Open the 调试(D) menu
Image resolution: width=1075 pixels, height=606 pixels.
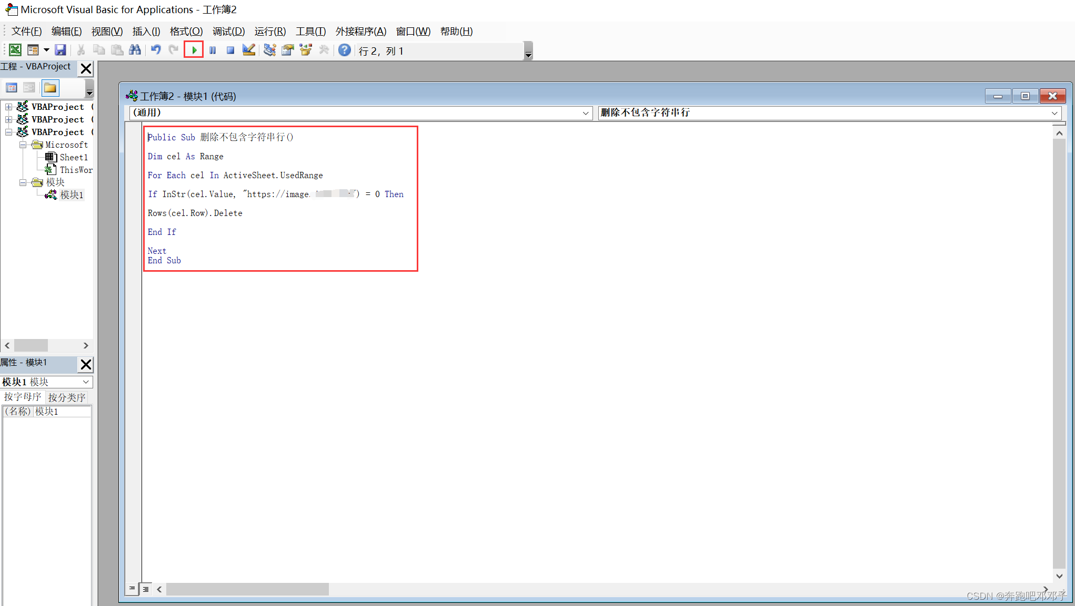click(228, 32)
